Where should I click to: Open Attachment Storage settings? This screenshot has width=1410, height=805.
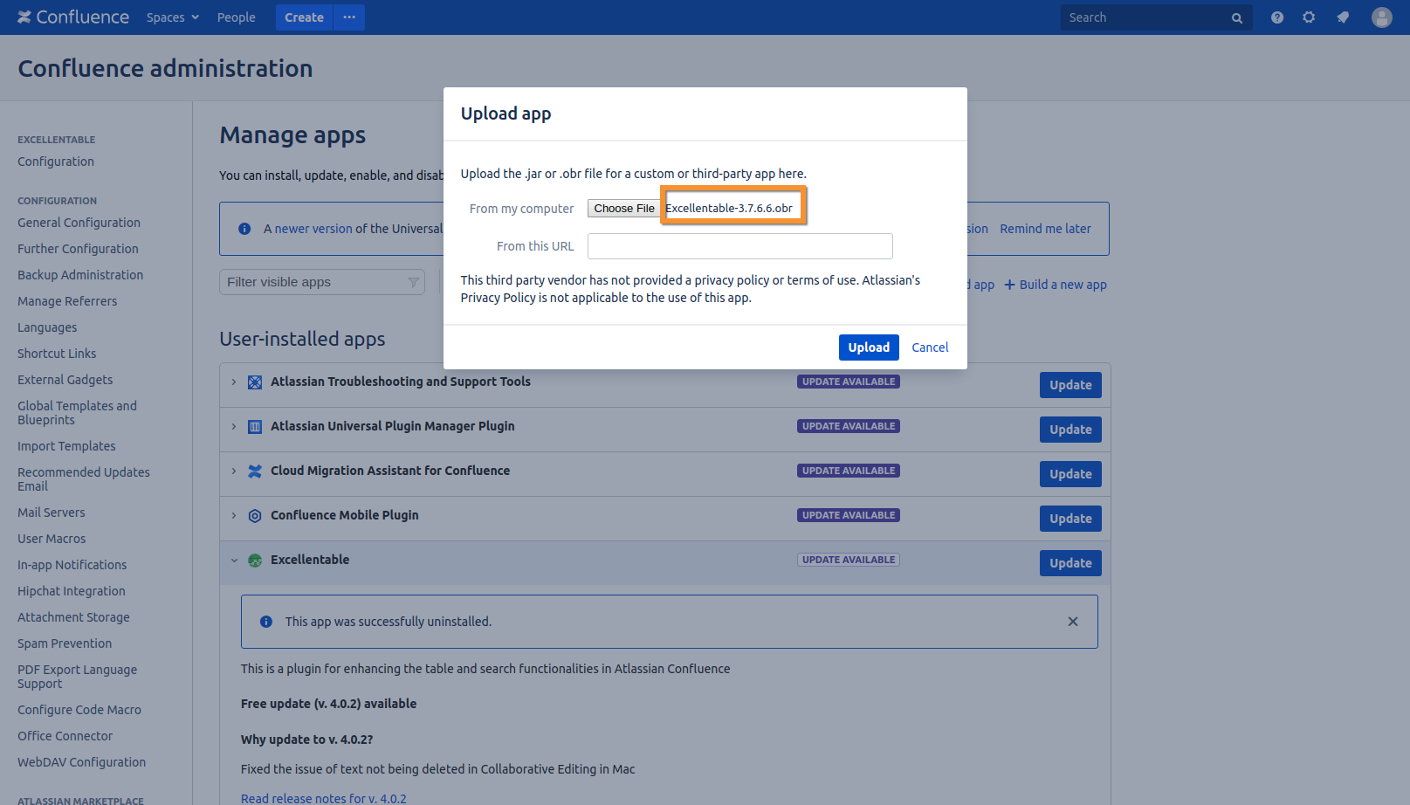[x=73, y=617]
